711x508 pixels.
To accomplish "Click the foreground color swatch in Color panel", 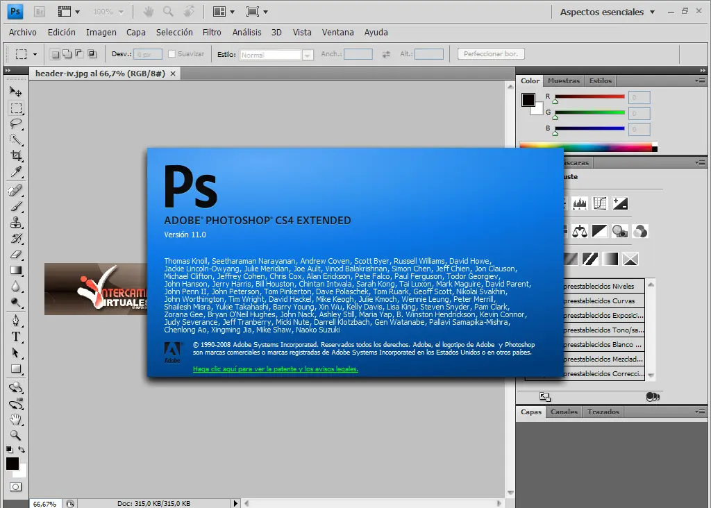I will point(528,99).
